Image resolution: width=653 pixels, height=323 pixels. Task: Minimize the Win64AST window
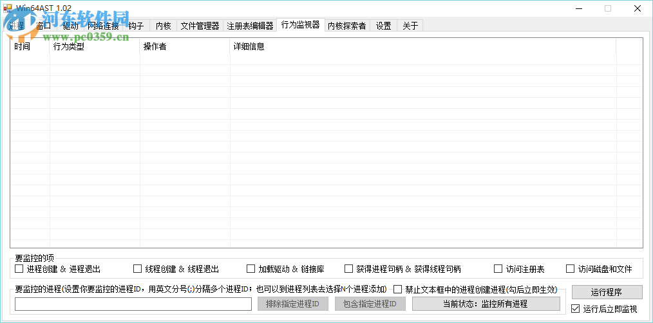point(579,8)
